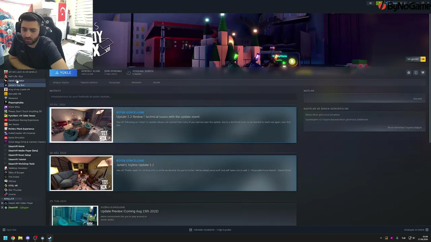
Task: Click the Pistol Whip game icon
Action: 6,107
